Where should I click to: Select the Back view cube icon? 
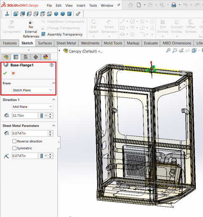pyautogui.click(x=22, y=14)
